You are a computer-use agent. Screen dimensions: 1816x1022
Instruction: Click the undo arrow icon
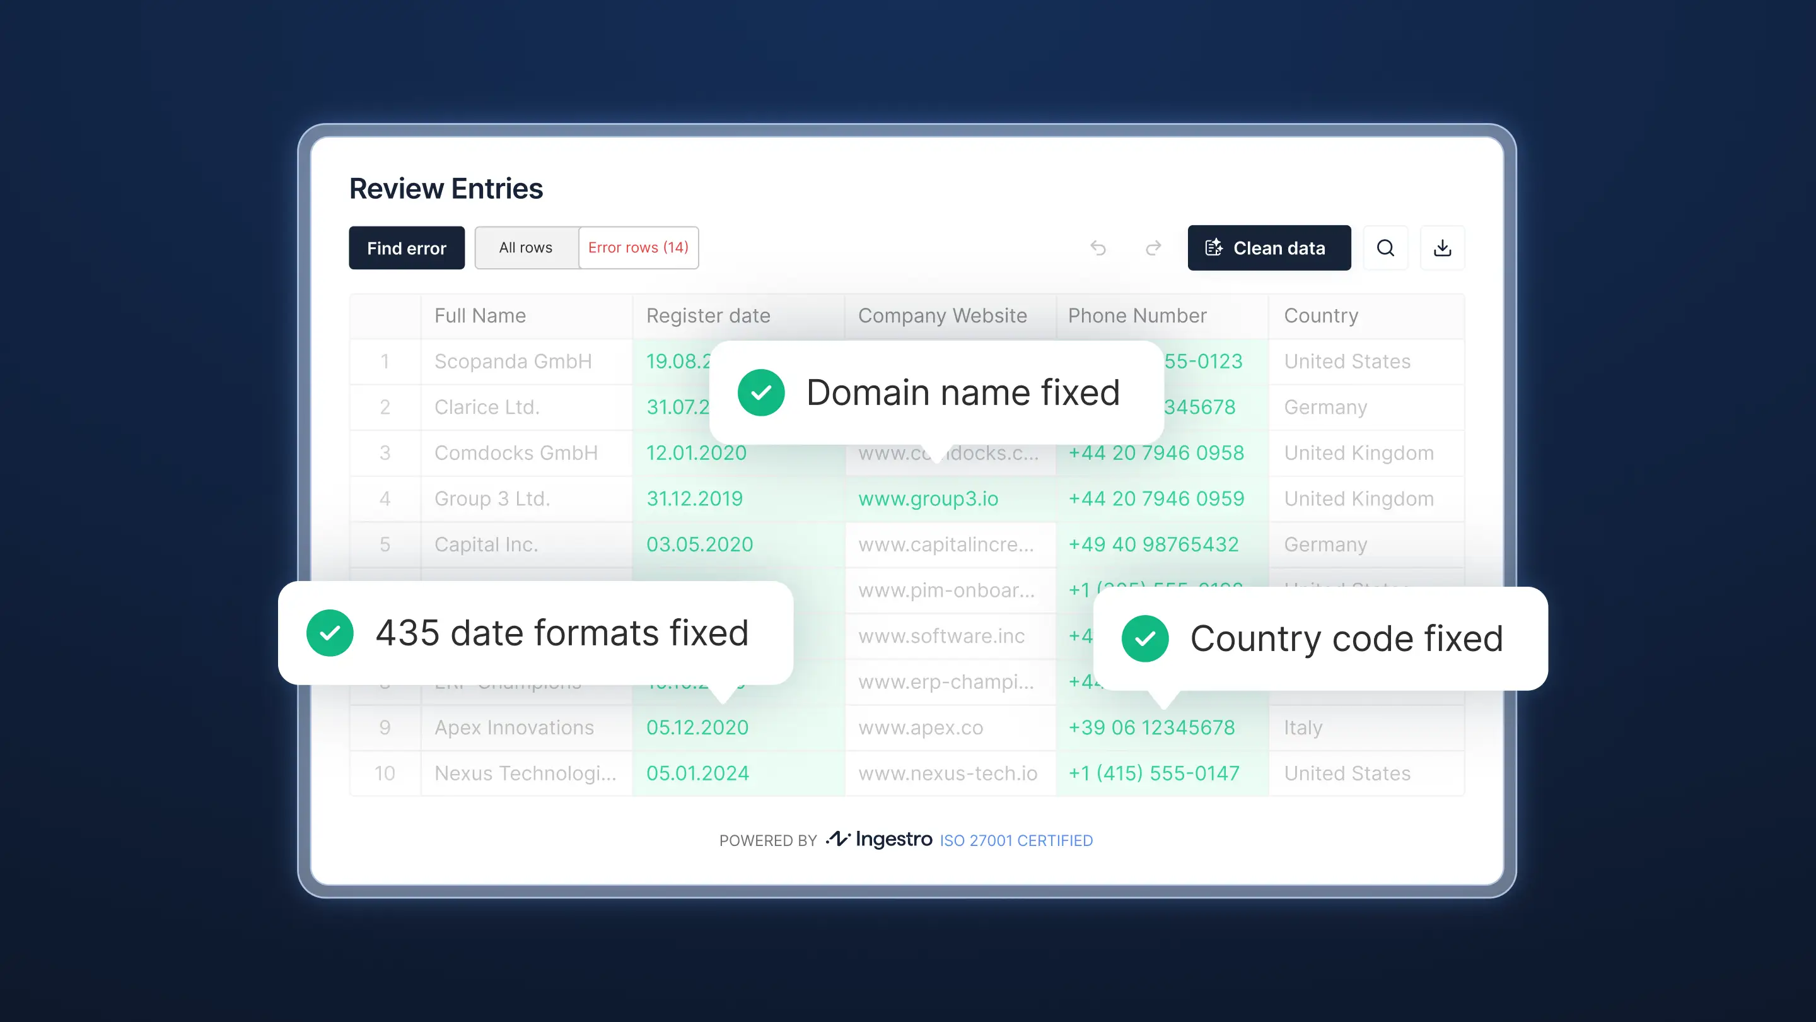click(1098, 247)
